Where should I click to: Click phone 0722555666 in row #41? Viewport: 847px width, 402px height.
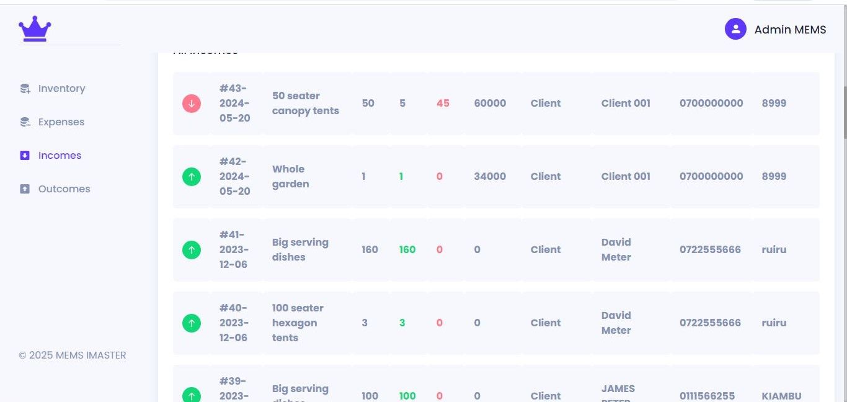(710, 250)
